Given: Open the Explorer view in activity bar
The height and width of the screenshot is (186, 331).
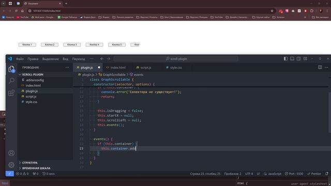Looking at the screenshot, I should [x=11, y=69].
